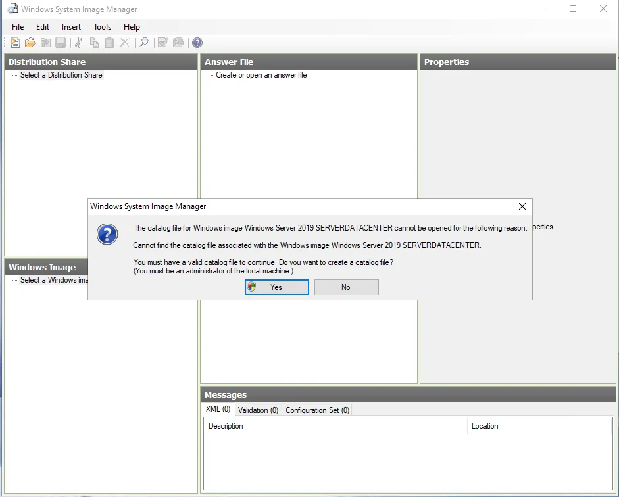Minimize the Windows System Image Manager window
This screenshot has height=497, width=619.
[x=543, y=9]
